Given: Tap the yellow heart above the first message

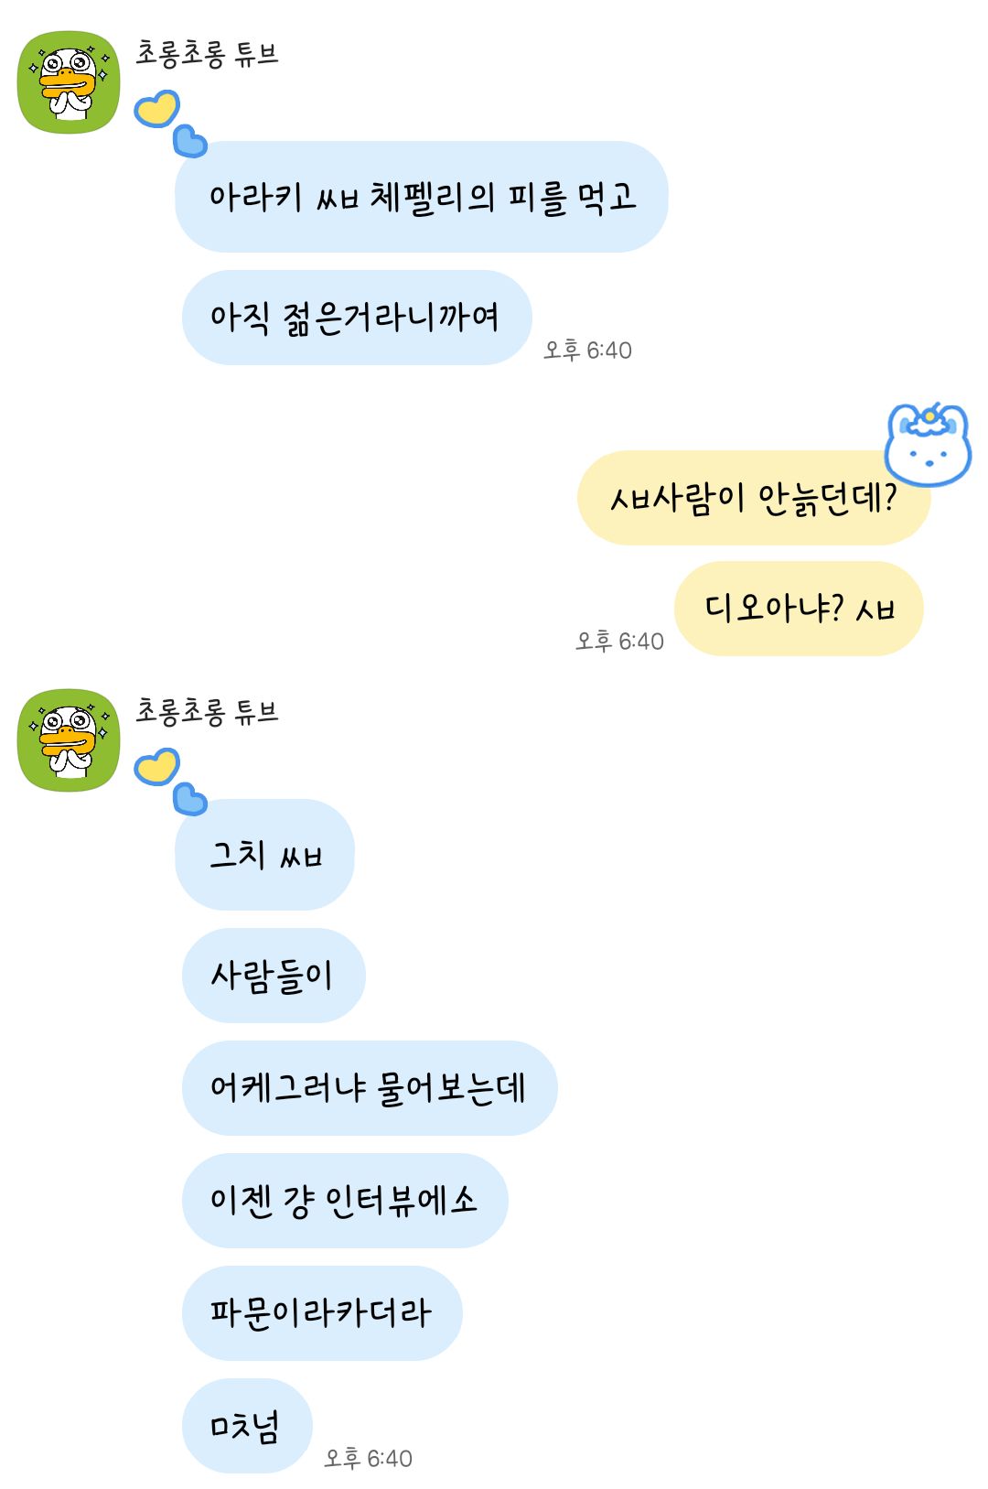Looking at the screenshot, I should coord(157,109).
